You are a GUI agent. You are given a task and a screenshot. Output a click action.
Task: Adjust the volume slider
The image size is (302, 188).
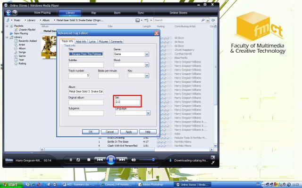pyautogui.click(x=147, y=160)
